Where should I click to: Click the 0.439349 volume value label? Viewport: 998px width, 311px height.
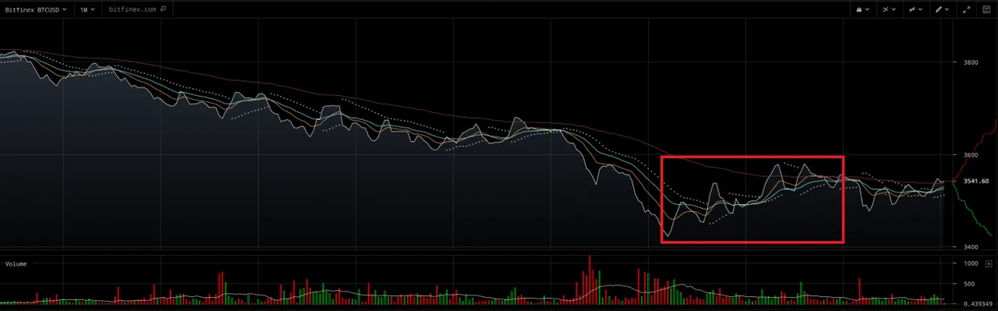click(x=978, y=304)
